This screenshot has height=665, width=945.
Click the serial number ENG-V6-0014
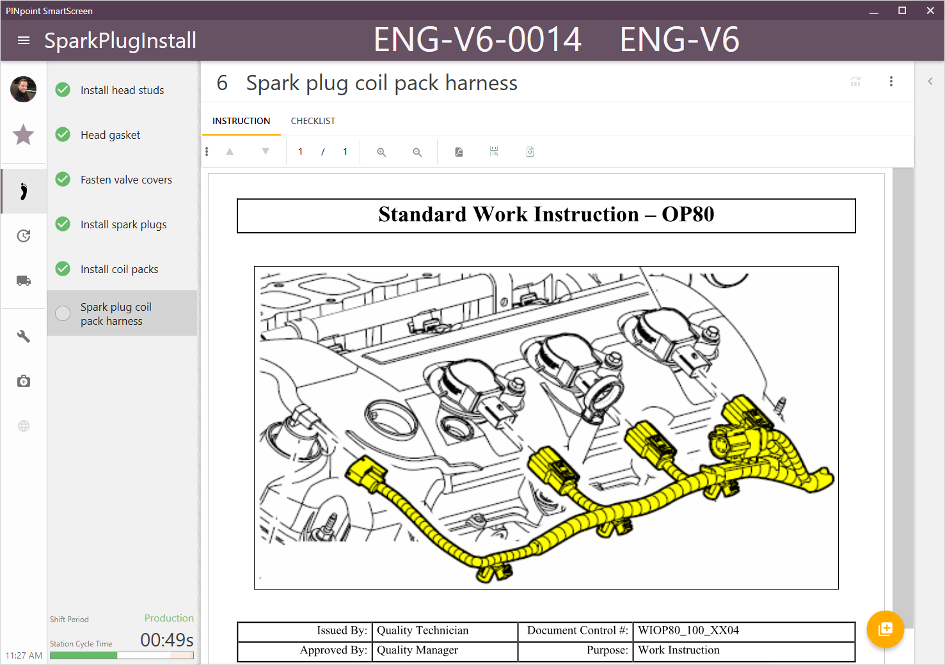pos(477,40)
